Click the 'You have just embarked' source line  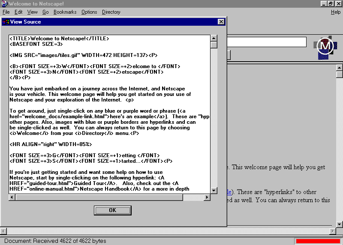click(97, 89)
